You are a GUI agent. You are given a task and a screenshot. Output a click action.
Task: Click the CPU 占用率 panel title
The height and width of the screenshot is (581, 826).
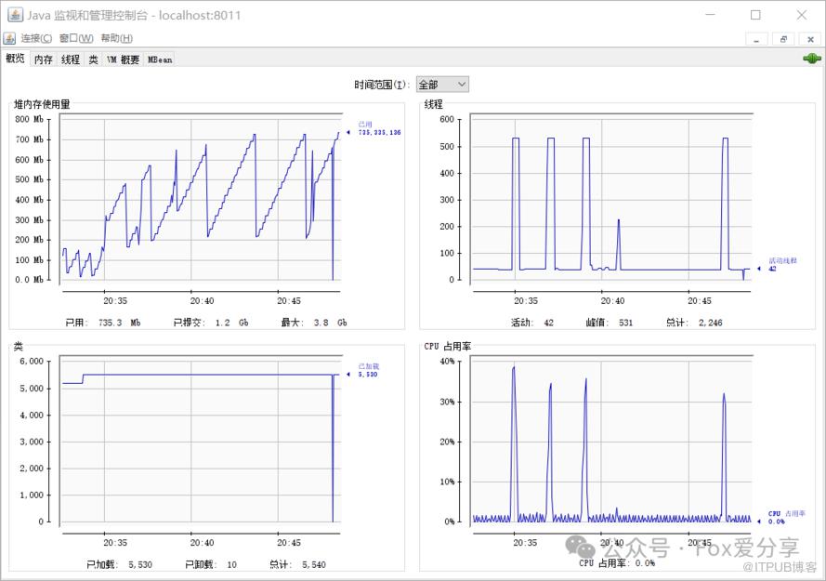pos(447,347)
